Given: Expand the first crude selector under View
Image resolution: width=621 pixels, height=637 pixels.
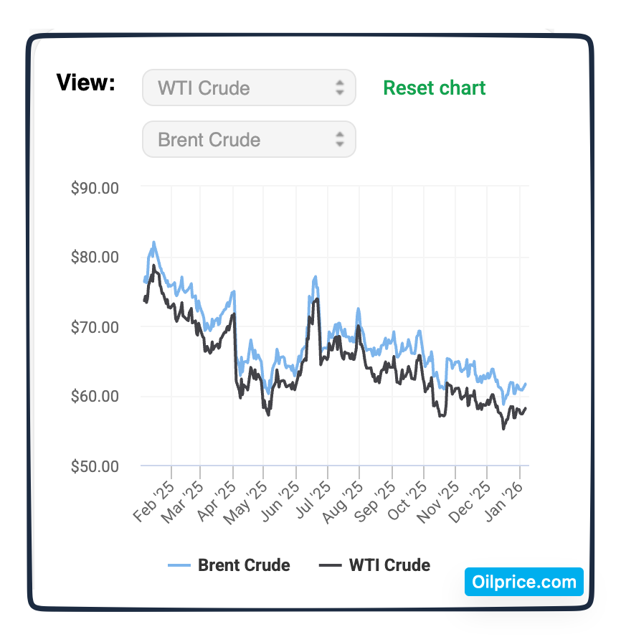Looking at the screenshot, I should coord(249,88).
